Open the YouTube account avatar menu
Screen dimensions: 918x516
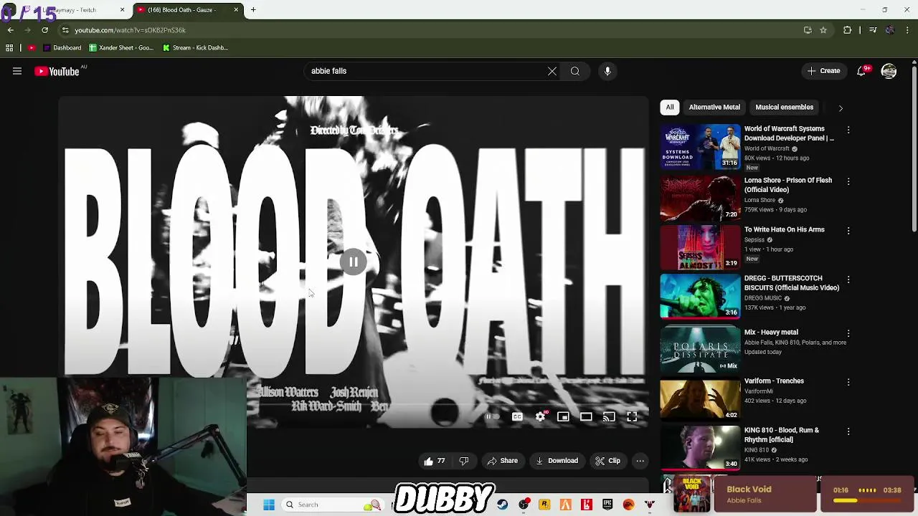tap(889, 71)
